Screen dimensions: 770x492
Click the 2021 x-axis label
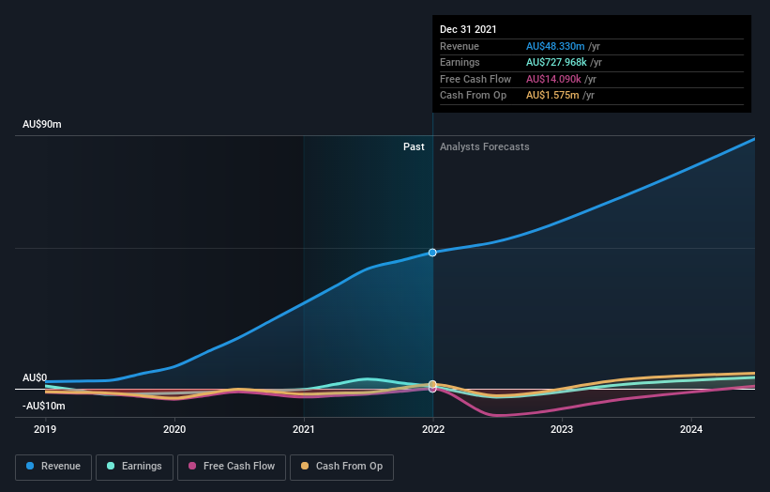click(x=304, y=430)
